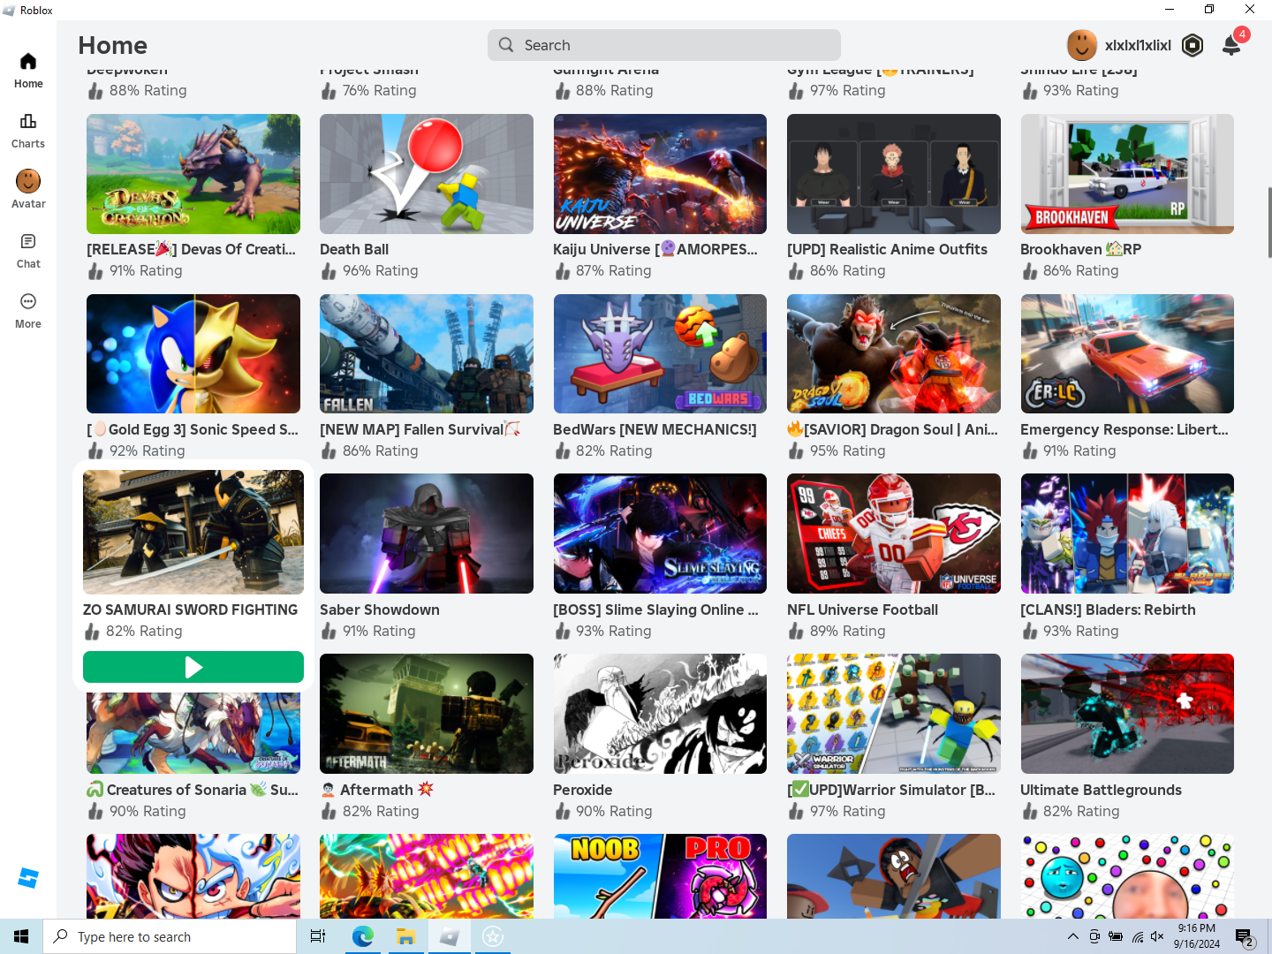
Task: Open Emergency Response Liberty County thumbnail
Action: 1127,353
